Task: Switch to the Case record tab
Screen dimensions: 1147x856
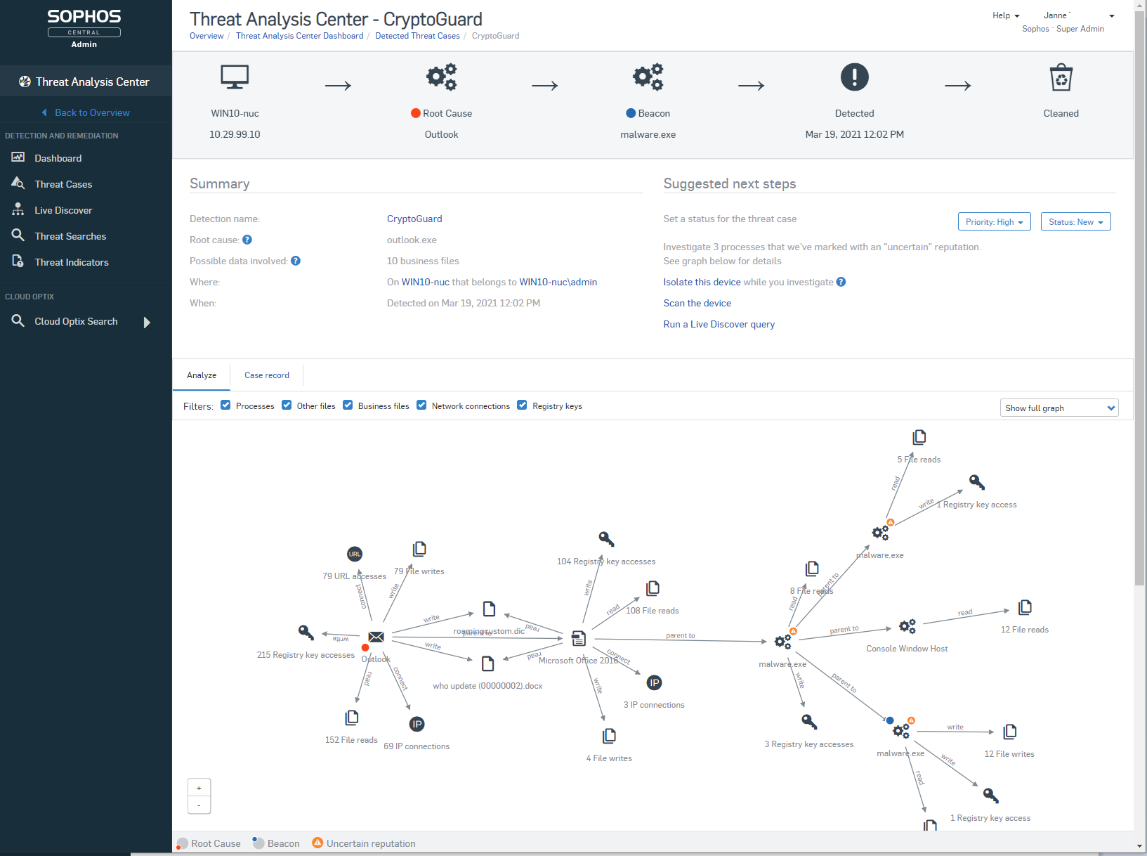Action: pos(267,375)
